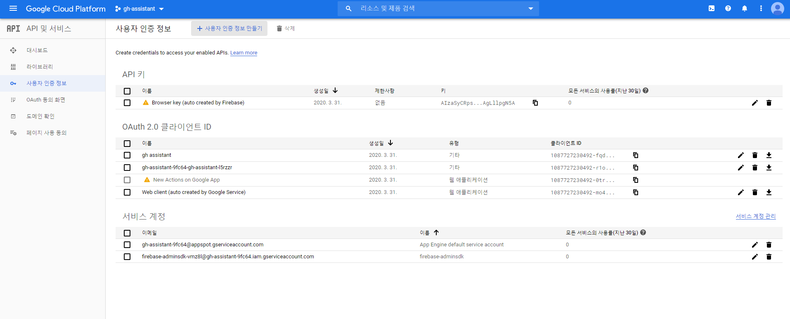This screenshot has height=319, width=790.
Task: Open the gh assistant client name link
Action: [156, 155]
